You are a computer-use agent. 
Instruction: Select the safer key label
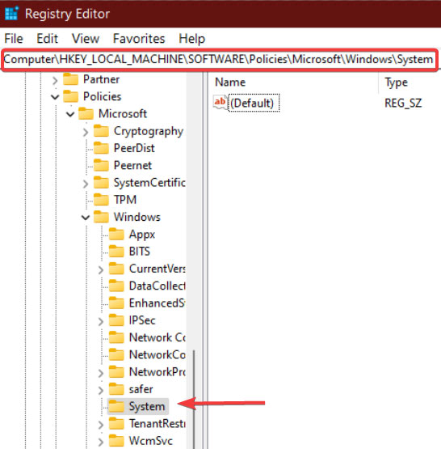pos(141,389)
